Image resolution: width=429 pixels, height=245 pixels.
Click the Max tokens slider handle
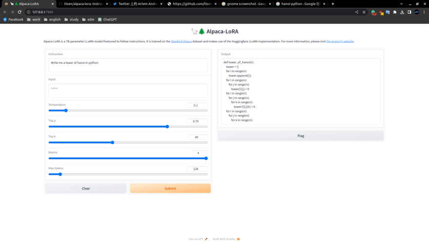point(60,174)
